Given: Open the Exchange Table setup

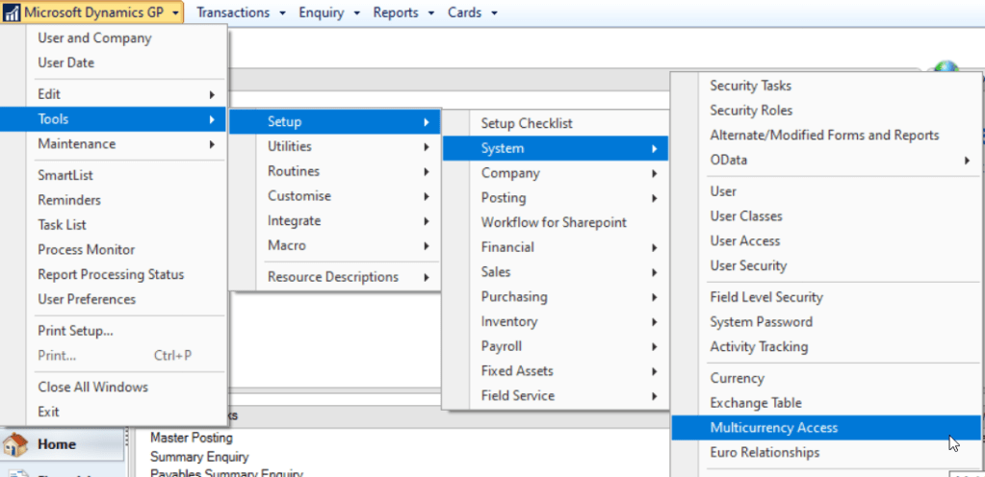Looking at the screenshot, I should coord(755,403).
